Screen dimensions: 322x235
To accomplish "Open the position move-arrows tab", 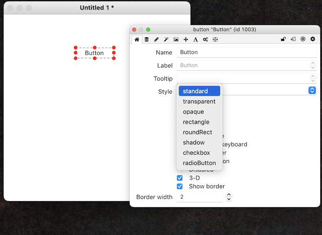I will pos(186,40).
